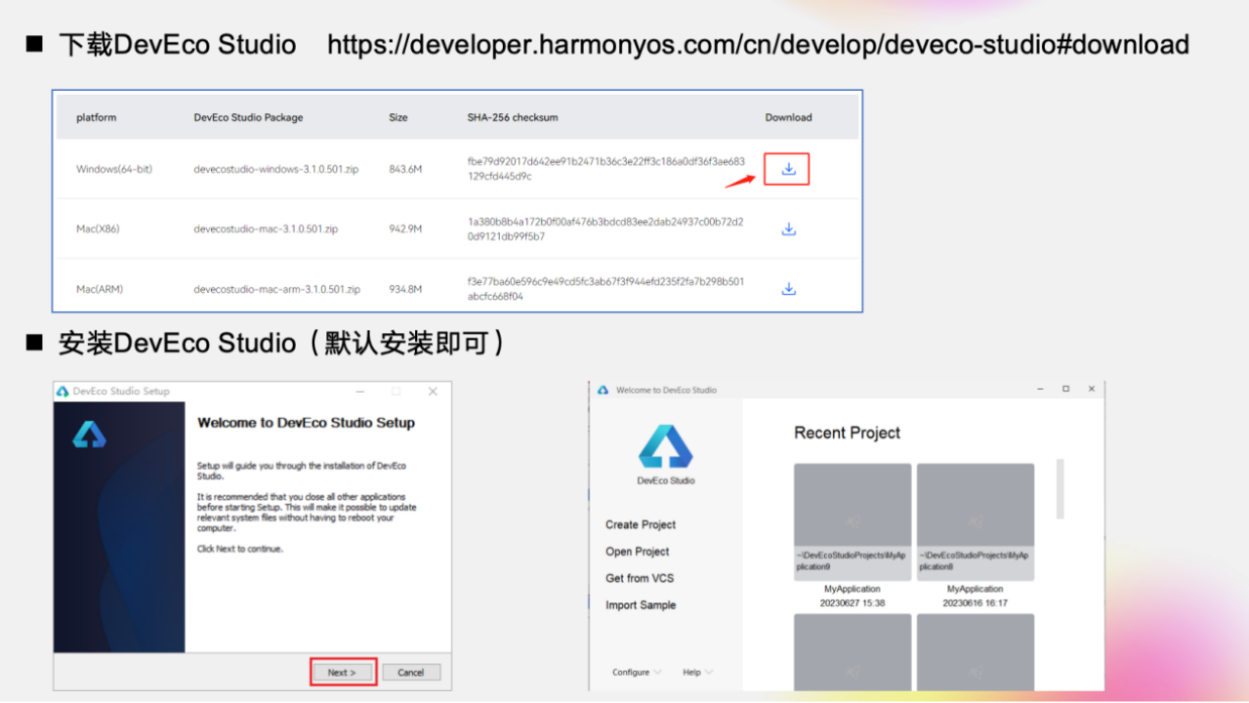
Task: Click devecostudio-mac-arm-3.1.0.501.zip package name
Action: click(x=277, y=289)
